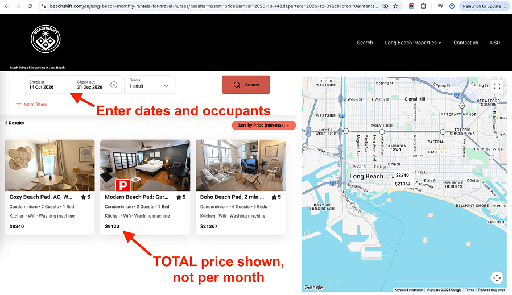Open the Cozy Beach Pad listing title
This screenshot has width=512, height=295.
(41, 197)
